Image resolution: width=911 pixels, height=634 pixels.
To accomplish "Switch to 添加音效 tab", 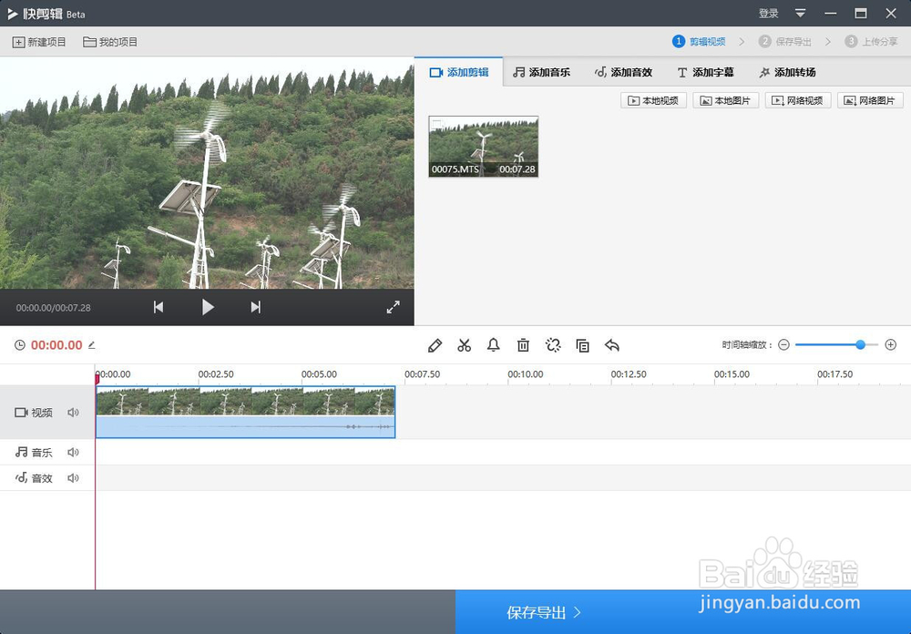I will 623,72.
